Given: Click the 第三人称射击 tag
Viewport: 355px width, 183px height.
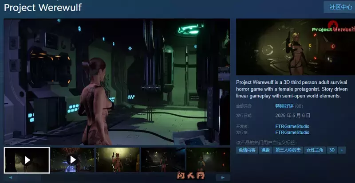Looking at the screenshot, I should click(x=288, y=150).
